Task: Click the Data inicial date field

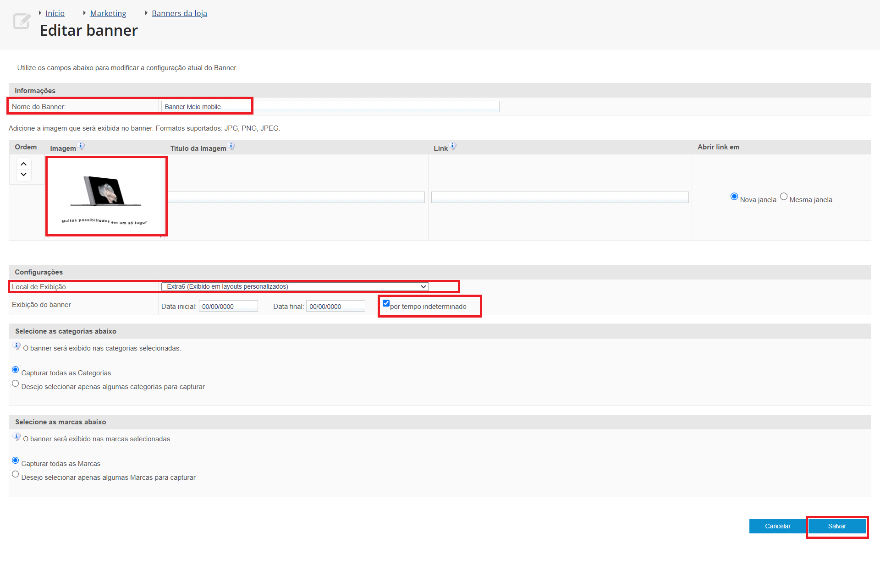Action: tap(228, 307)
